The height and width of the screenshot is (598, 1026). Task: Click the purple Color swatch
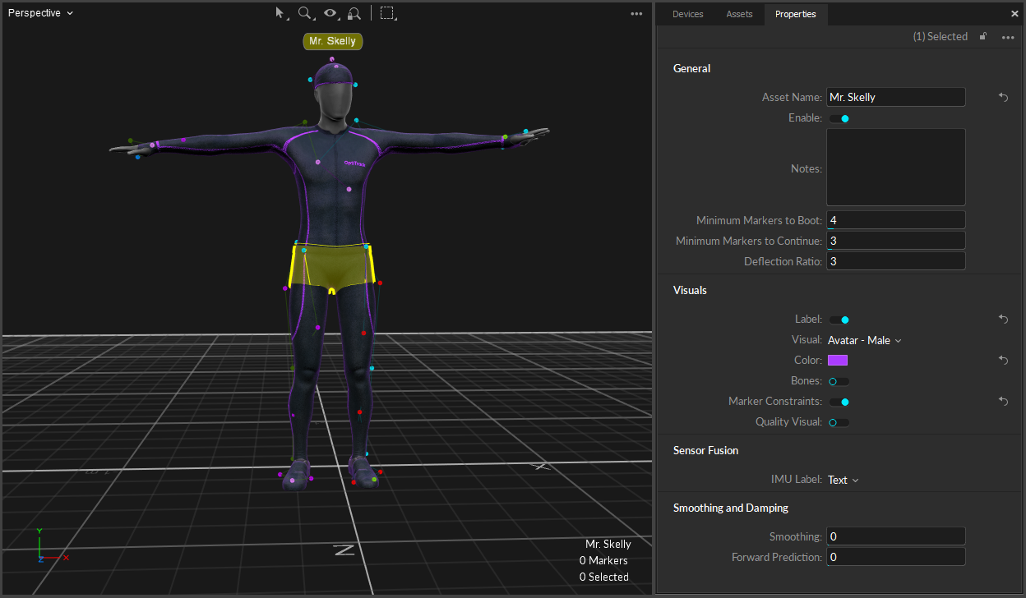tap(838, 361)
